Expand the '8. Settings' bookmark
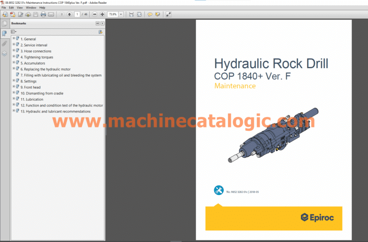This screenshot has height=242, width=368. click(14, 81)
